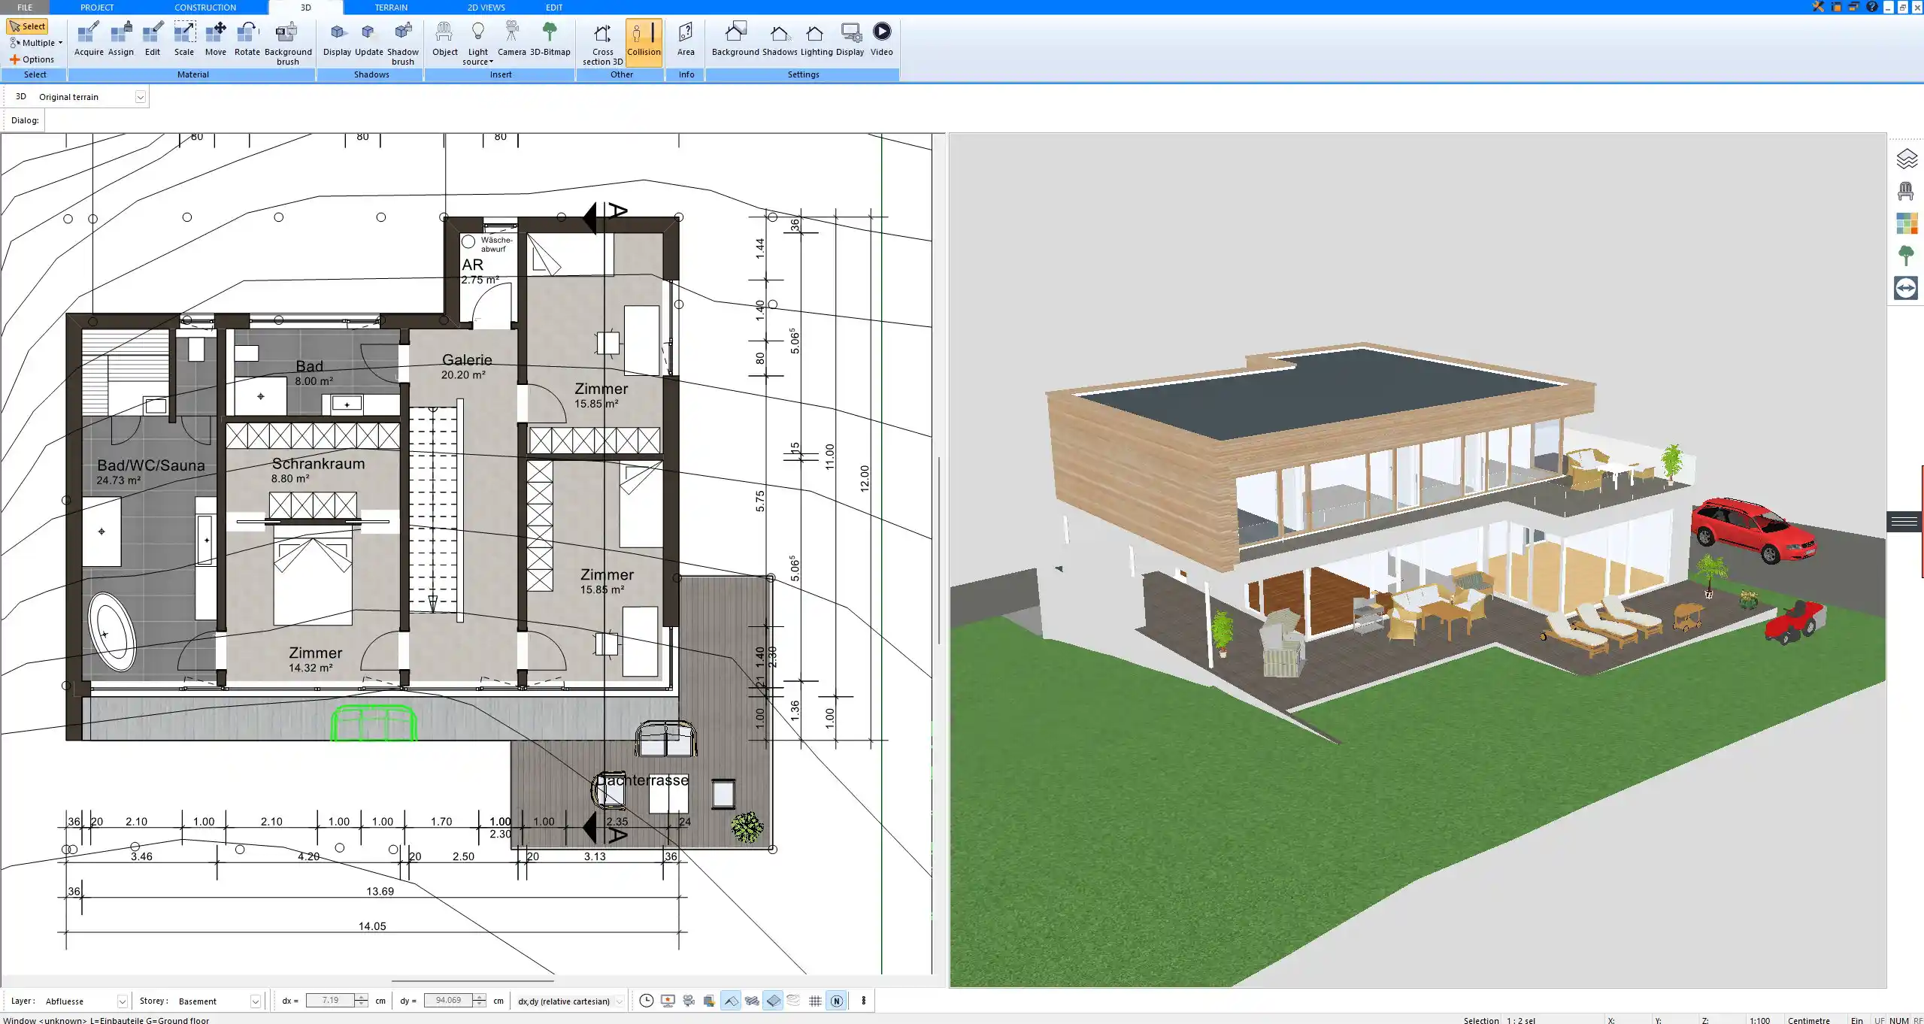The image size is (1924, 1024).
Task: Toggle the grid display in the status bar
Action: pos(815,1001)
